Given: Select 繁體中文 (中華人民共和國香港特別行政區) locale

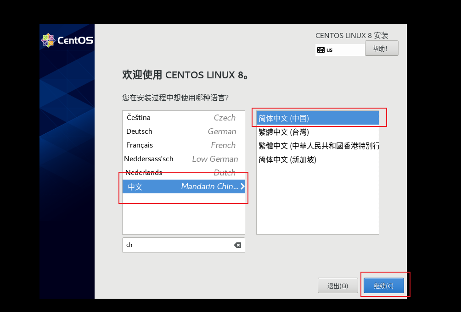Looking at the screenshot, I should pos(317,146).
